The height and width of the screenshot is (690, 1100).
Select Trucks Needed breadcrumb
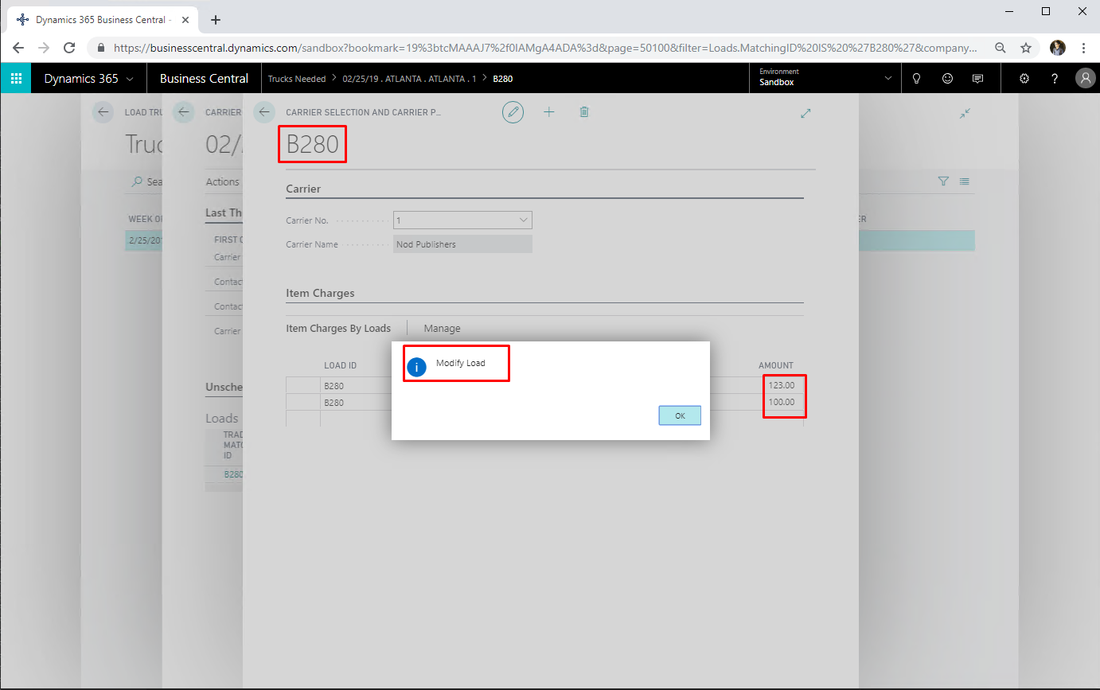coord(297,79)
